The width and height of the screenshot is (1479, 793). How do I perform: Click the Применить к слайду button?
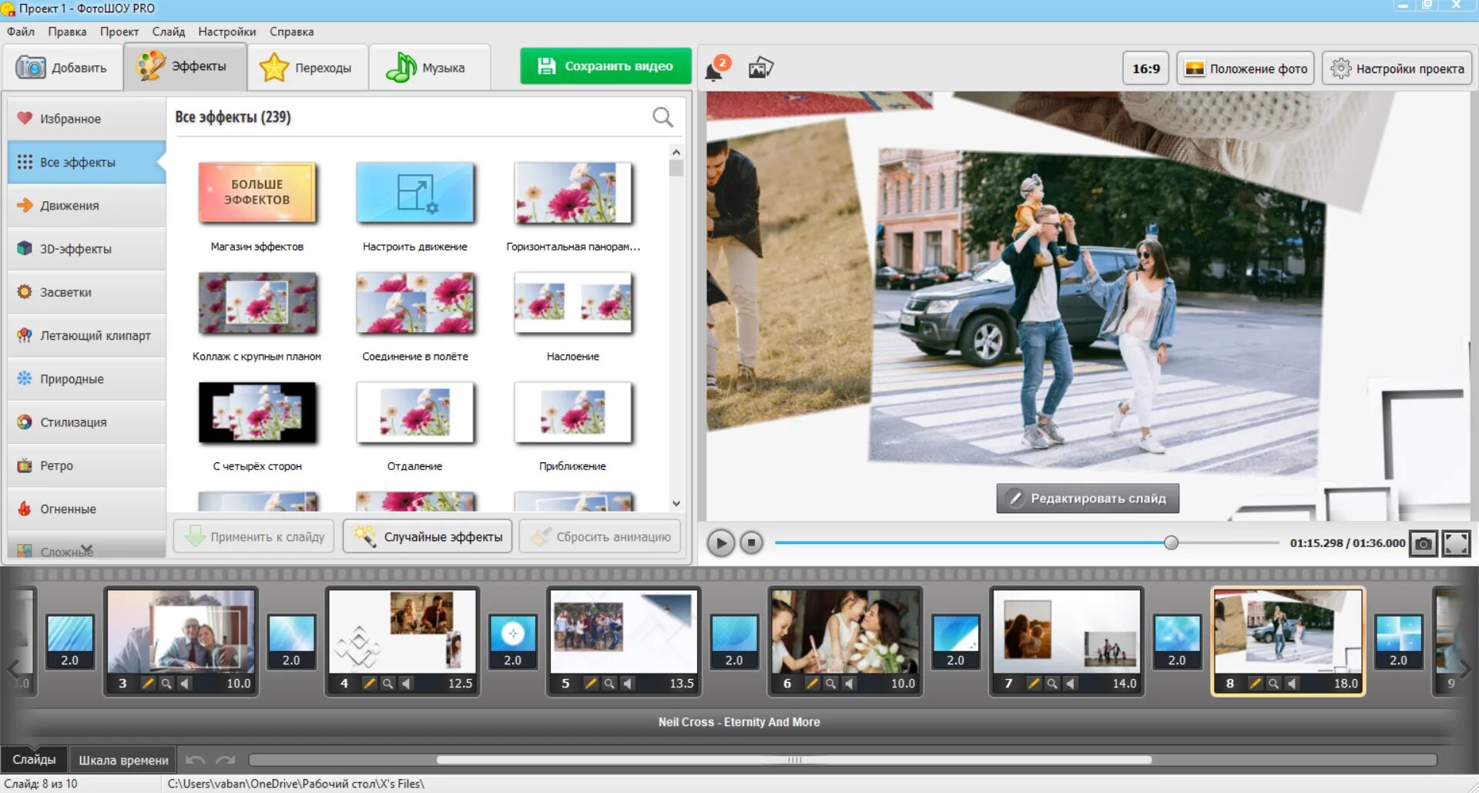pos(254,536)
